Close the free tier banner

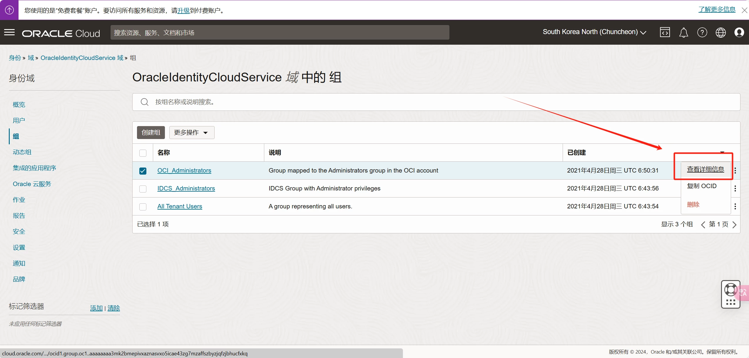[x=744, y=11]
